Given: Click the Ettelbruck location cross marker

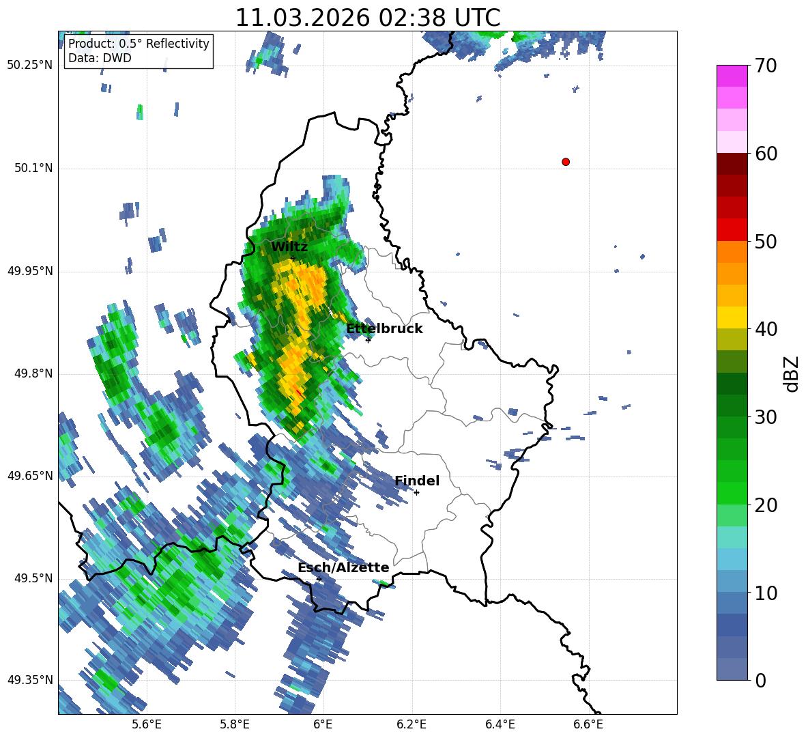Looking at the screenshot, I should pyautogui.click(x=368, y=339).
